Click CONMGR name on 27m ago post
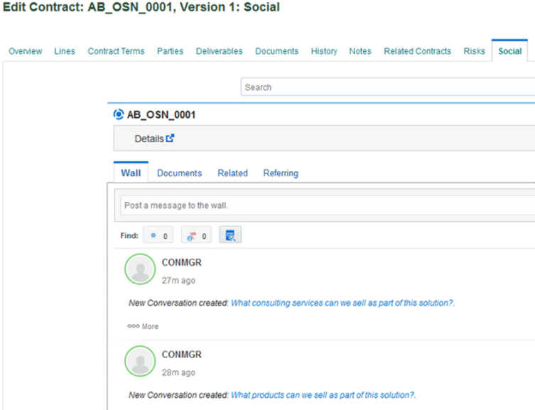The image size is (535, 410). click(x=181, y=262)
